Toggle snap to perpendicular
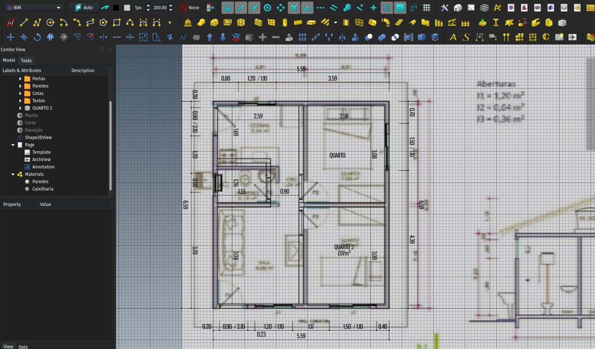The height and width of the screenshot is (349, 595). [307, 8]
